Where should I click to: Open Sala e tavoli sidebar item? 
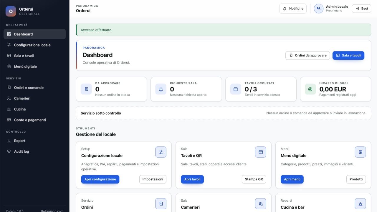click(x=35, y=56)
